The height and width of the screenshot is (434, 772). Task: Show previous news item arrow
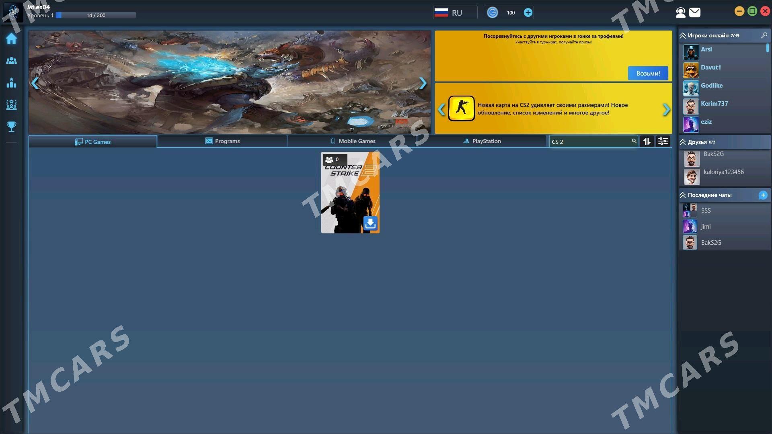441,109
